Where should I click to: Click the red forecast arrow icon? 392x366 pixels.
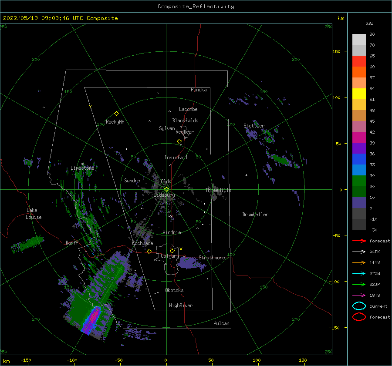pyautogui.click(x=359, y=241)
